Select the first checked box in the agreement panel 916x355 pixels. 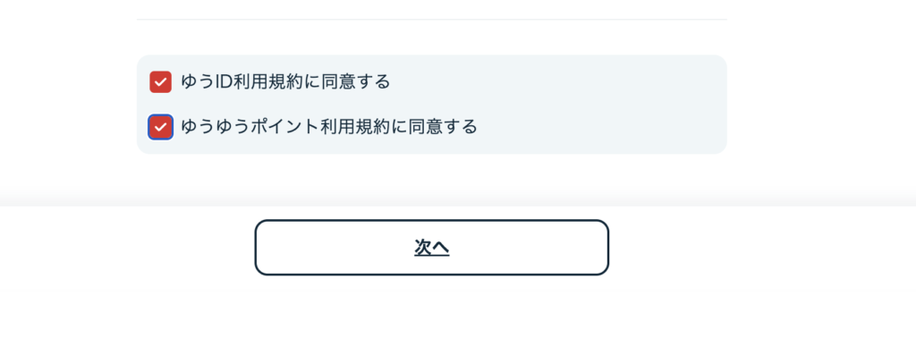(x=160, y=81)
